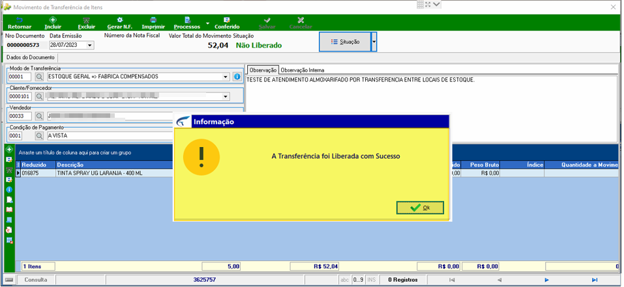Screen dimensions: 624x287
Task: Select the row TINTA SPRAY UG LARANJA - 400 ML
Action: (x=114, y=173)
